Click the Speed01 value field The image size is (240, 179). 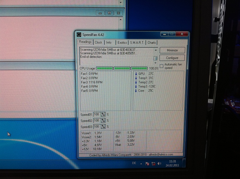(97, 114)
